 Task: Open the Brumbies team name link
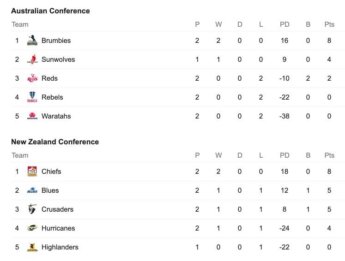click(56, 41)
